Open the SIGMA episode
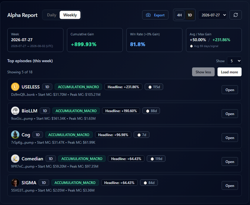250x205 pixels. coord(230,186)
